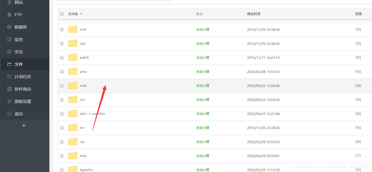Click date '2019/11/11 16:23:15' in patch row
This screenshot has height=172, width=372.
[263, 58]
